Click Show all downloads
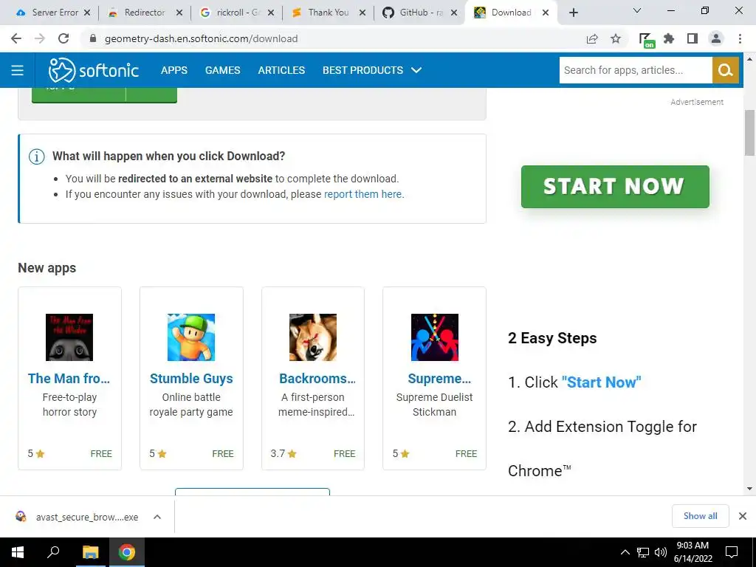This screenshot has width=756, height=567. tap(700, 516)
